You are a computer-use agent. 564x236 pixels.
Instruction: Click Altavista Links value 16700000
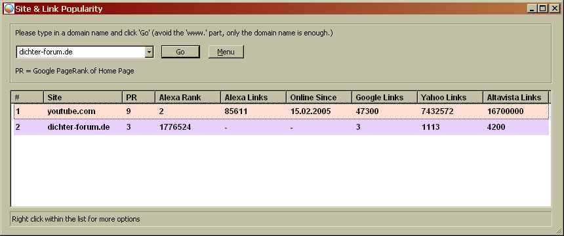505,111
